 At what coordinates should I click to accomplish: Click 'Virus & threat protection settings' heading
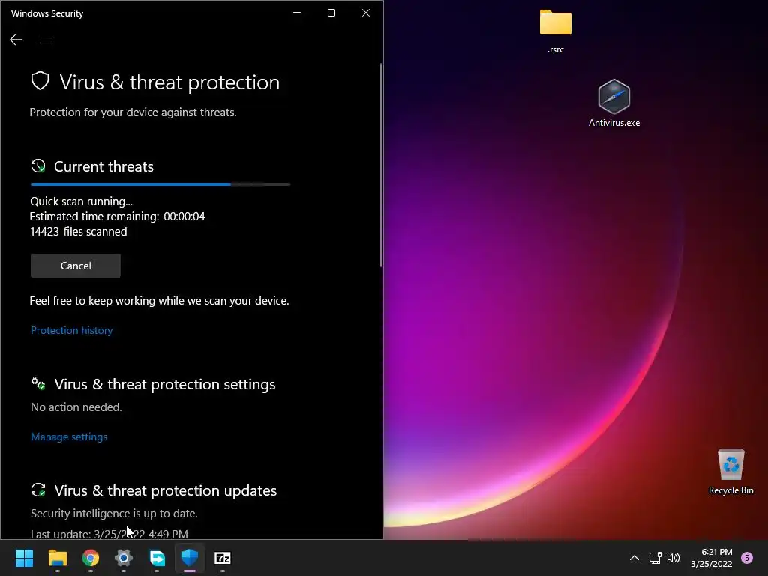(x=164, y=384)
